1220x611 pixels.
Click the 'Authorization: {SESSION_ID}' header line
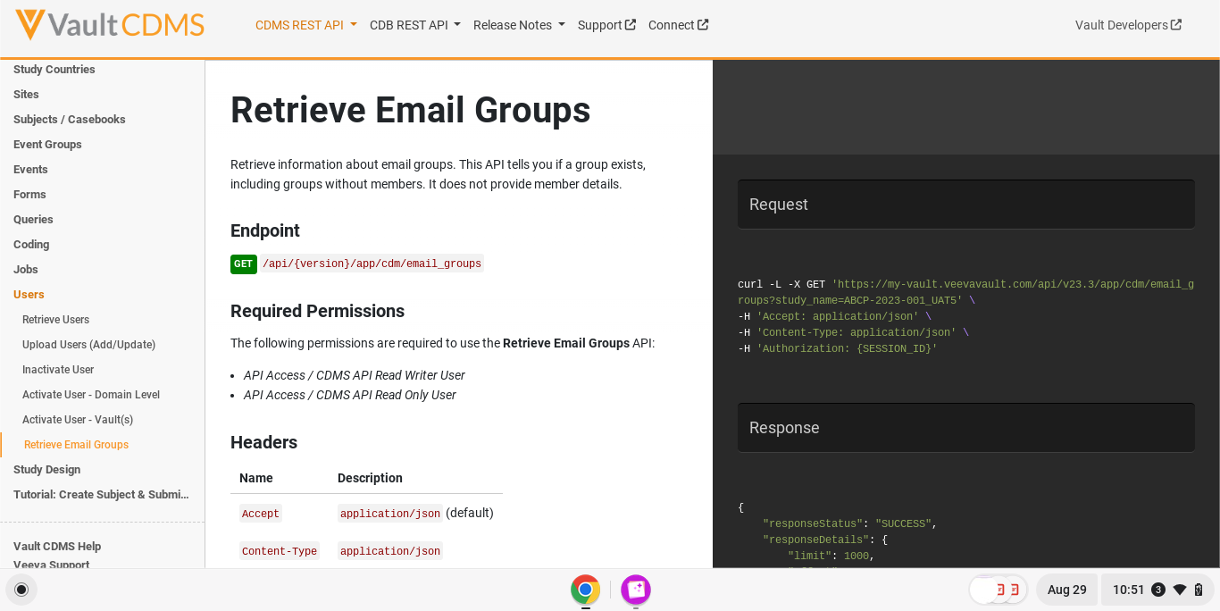point(847,349)
